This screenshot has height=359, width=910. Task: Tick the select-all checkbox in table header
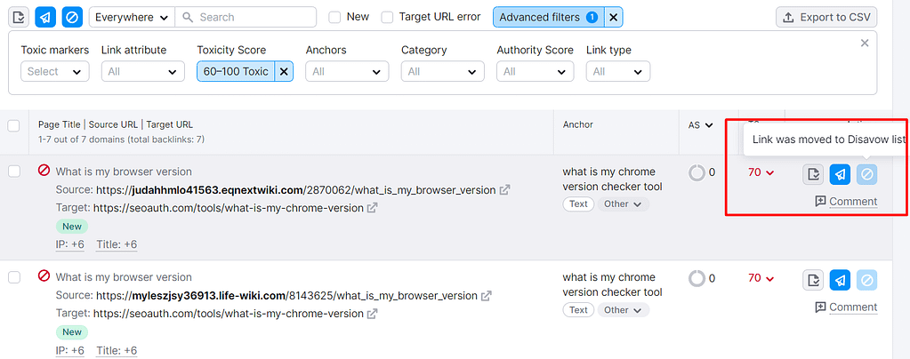14,126
